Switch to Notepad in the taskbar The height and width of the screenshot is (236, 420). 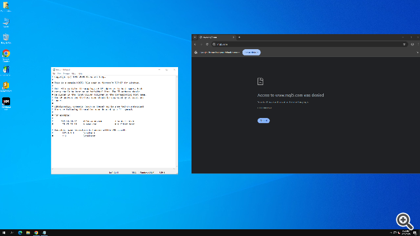pos(44,233)
